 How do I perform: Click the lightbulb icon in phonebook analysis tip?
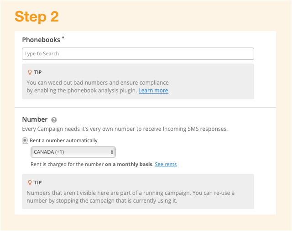tap(30, 72)
